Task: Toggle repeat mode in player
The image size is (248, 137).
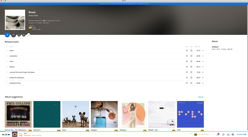Action: pos(223,134)
